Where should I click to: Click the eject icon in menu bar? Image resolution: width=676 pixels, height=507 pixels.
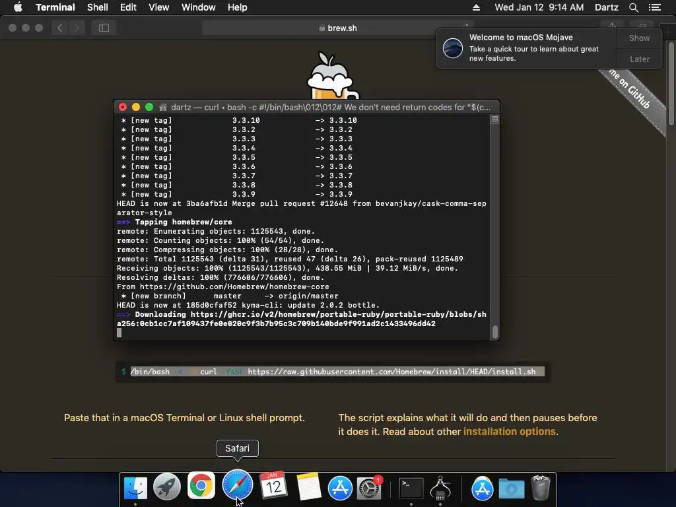476,7
